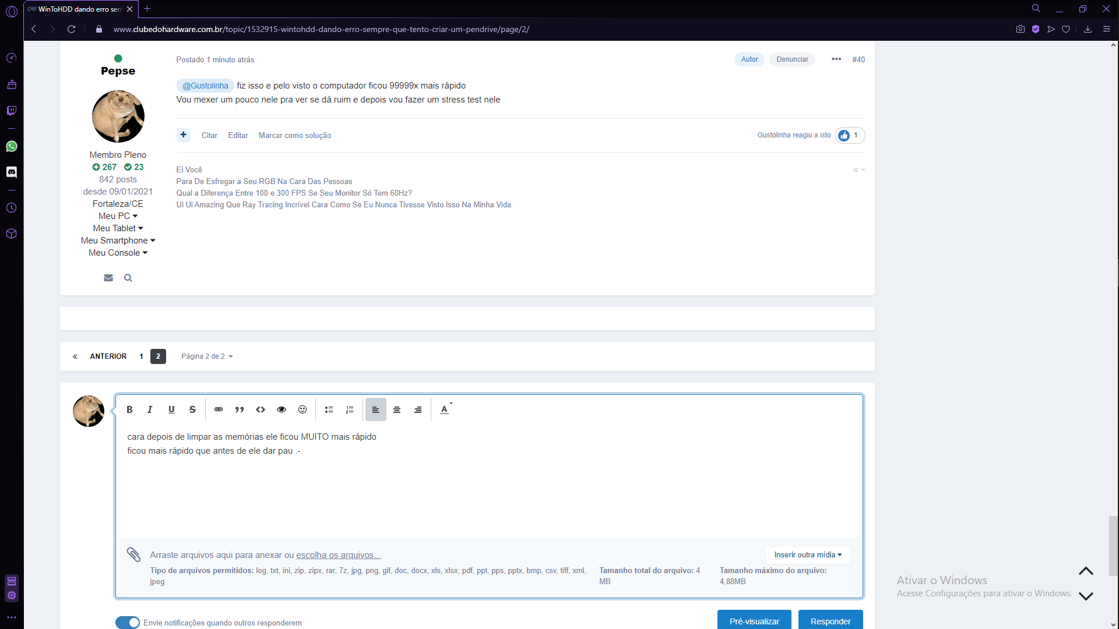Apply strikethrough formatting in editor
This screenshot has width=1119, height=629.
tap(192, 409)
